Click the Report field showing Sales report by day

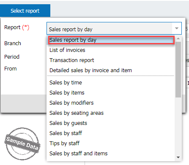(x=110, y=28)
